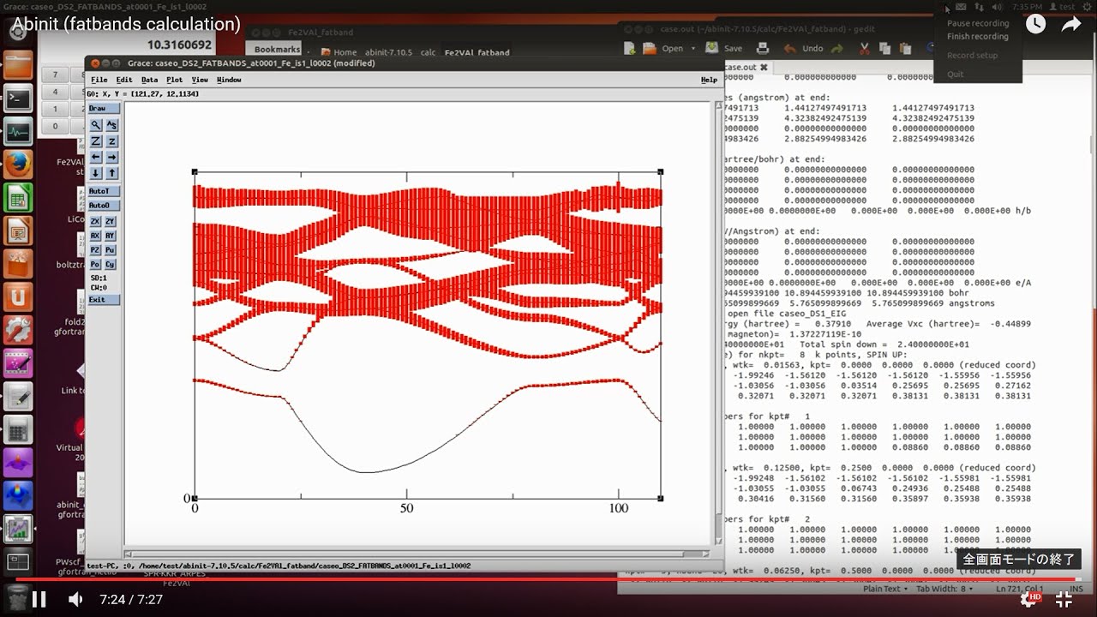
Task: Click the print icon in gedit
Action: (763, 49)
